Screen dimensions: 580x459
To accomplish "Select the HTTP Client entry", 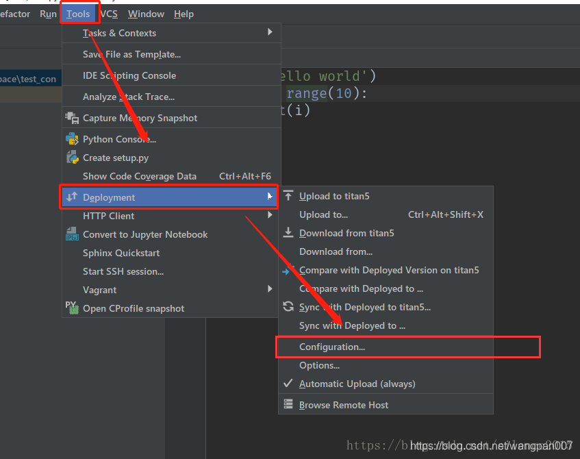I will tap(170, 216).
